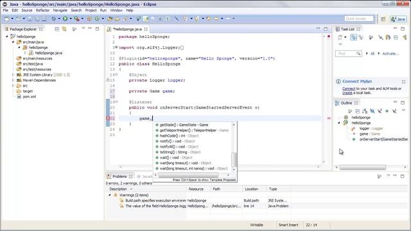Collapse the helloSponge project in Package Explorer
The height and width of the screenshot is (231, 411).
coord(7,37)
